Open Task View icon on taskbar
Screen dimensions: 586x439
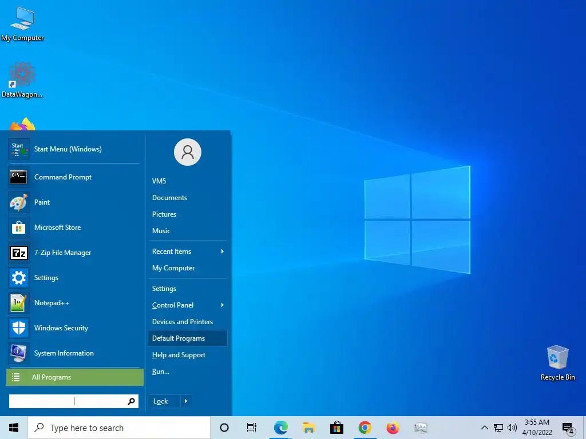coord(252,428)
